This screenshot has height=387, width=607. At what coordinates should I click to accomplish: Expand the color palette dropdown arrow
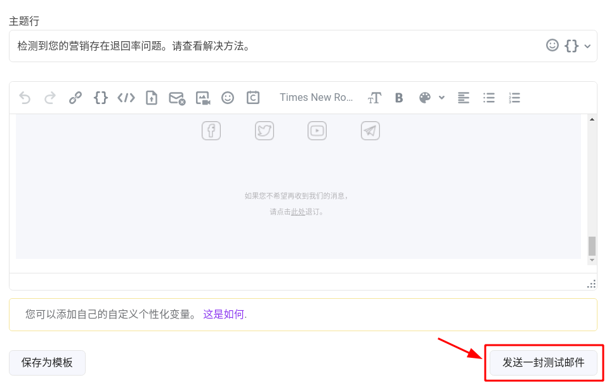tap(441, 98)
